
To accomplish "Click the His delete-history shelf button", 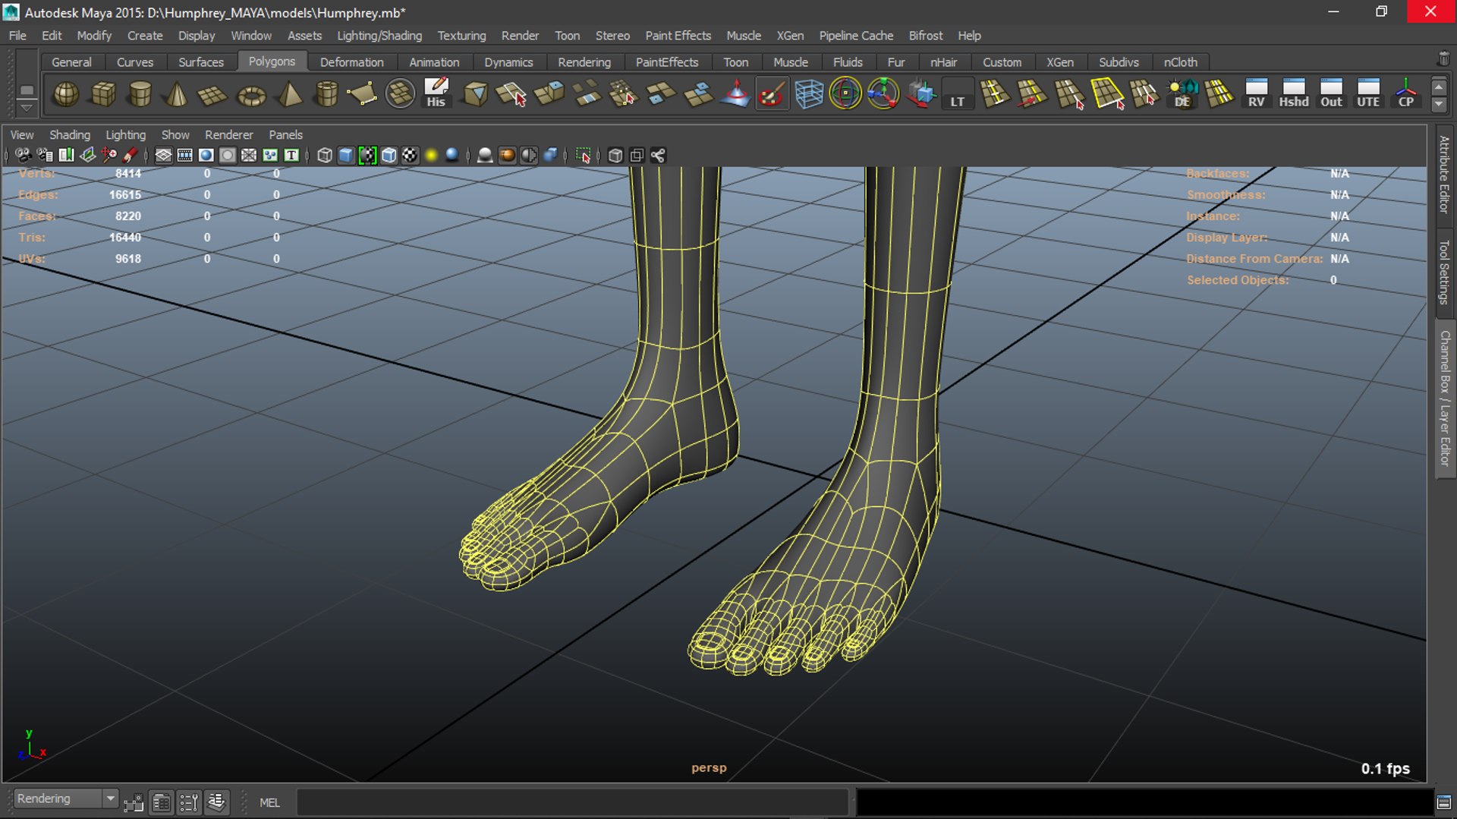I will (x=436, y=94).
